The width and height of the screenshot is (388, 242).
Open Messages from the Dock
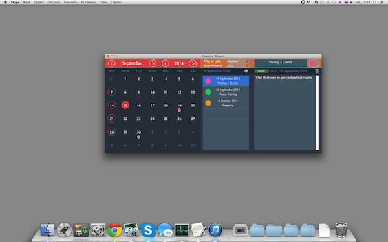click(x=165, y=230)
